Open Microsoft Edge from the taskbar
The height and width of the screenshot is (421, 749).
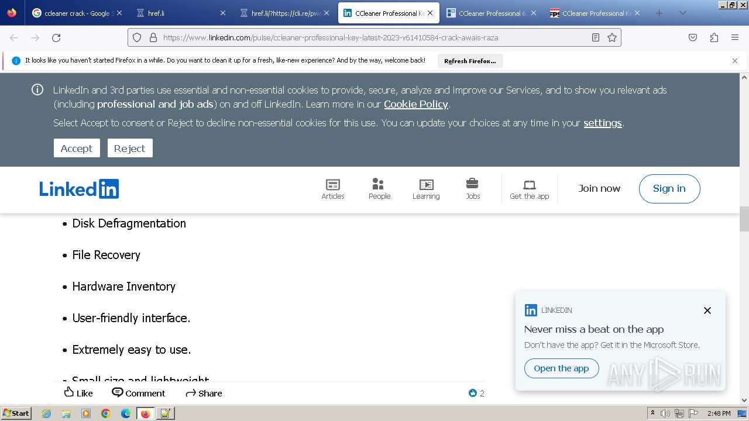(126, 413)
